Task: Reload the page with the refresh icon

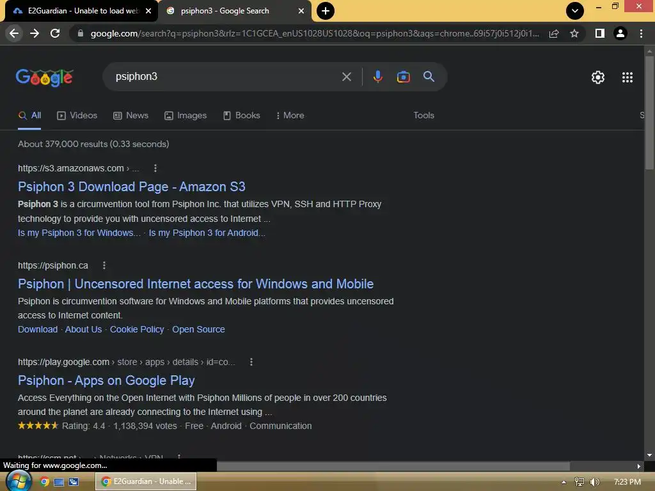Action: [x=55, y=33]
